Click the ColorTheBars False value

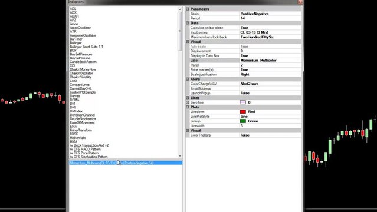tap(270, 135)
